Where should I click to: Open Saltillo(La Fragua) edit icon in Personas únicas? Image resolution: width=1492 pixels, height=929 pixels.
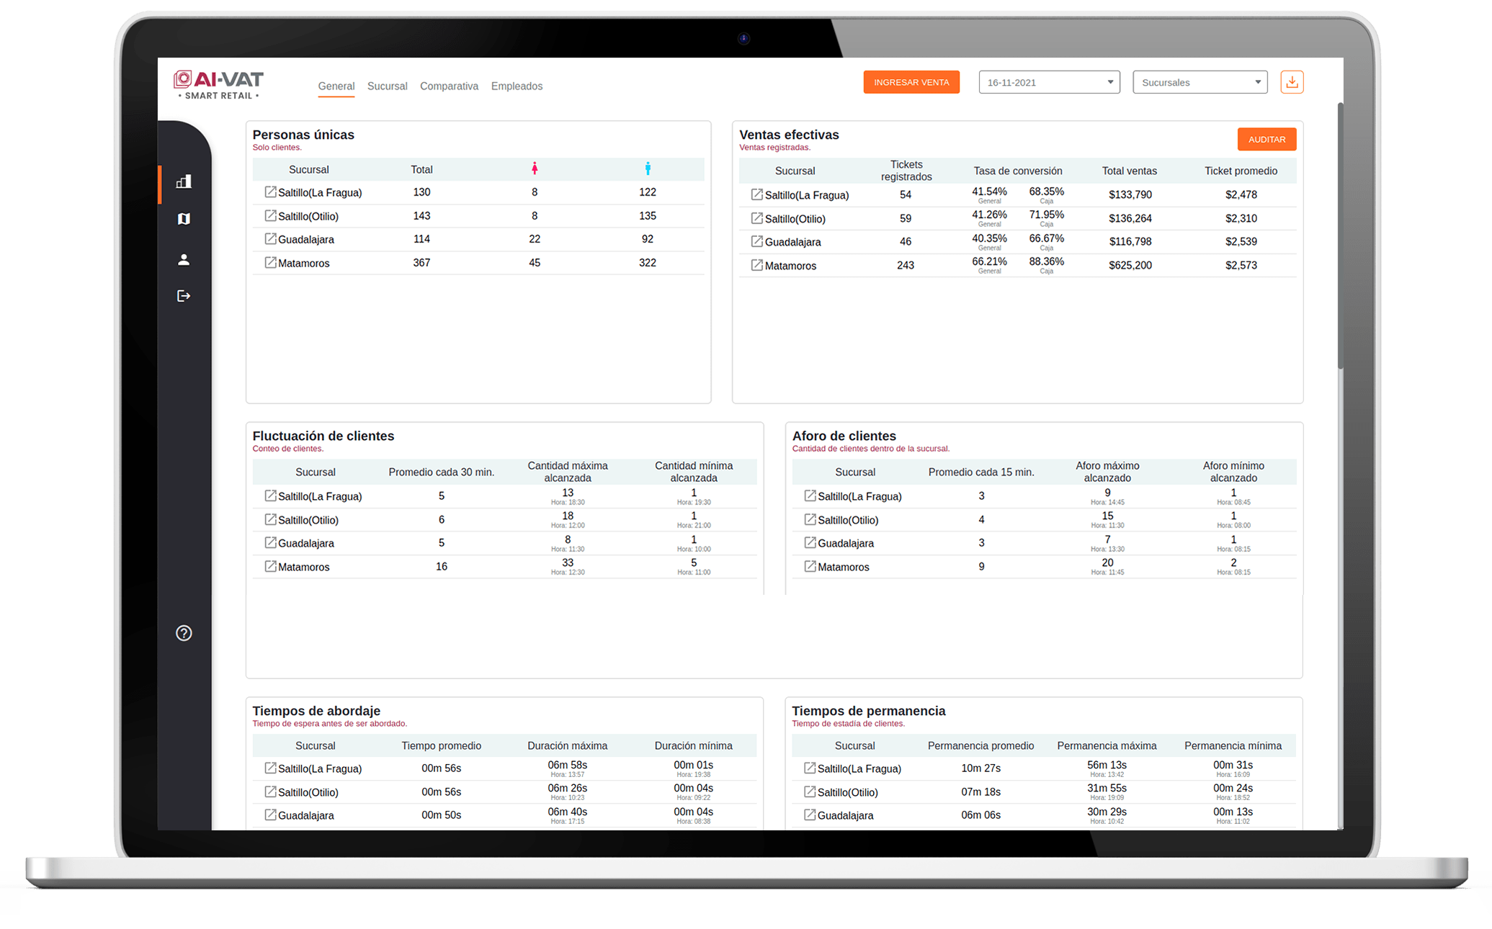[270, 192]
